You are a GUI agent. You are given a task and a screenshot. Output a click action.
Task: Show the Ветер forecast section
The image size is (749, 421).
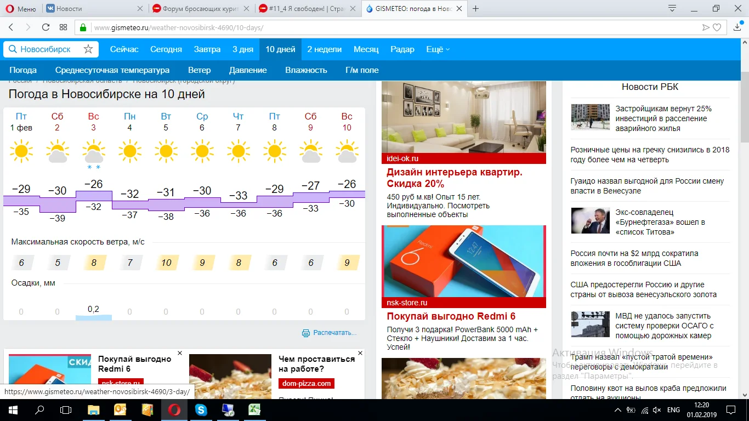coord(200,70)
